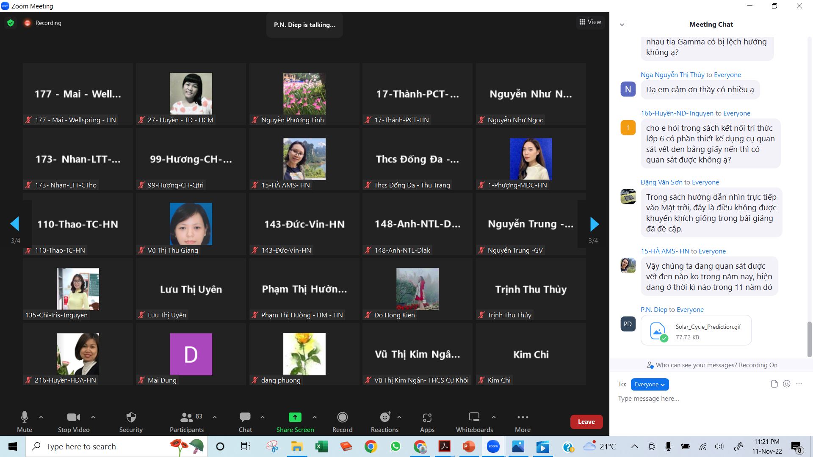The image size is (813, 457).
Task: Select Kim Chi participant tile
Action: coord(531,354)
